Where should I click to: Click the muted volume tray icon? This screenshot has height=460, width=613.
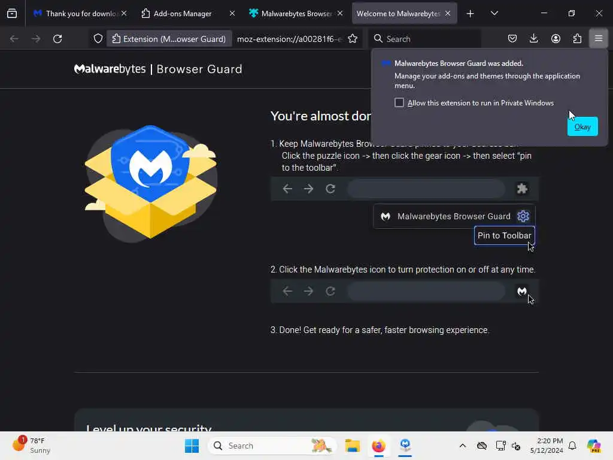515,446
